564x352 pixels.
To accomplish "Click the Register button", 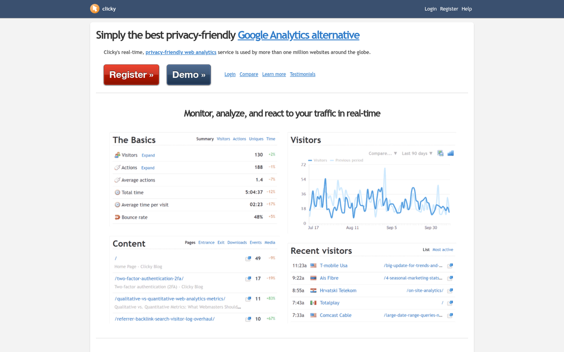I will coord(131,75).
